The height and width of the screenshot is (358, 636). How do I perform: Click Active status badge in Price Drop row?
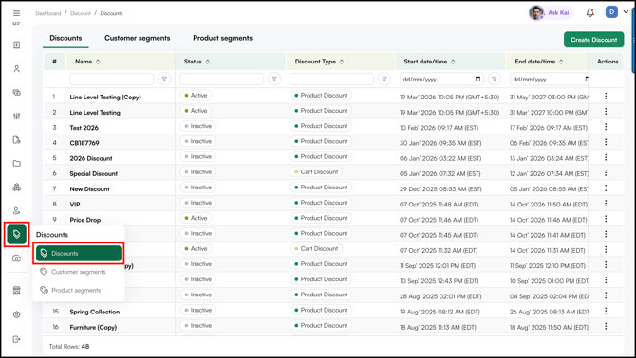tap(196, 218)
